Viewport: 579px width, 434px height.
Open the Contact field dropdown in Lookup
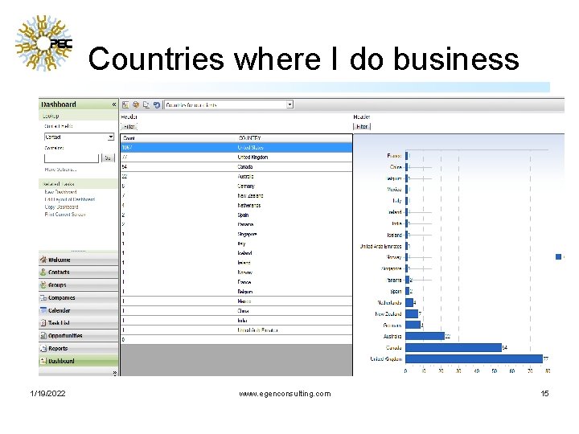[x=111, y=137]
